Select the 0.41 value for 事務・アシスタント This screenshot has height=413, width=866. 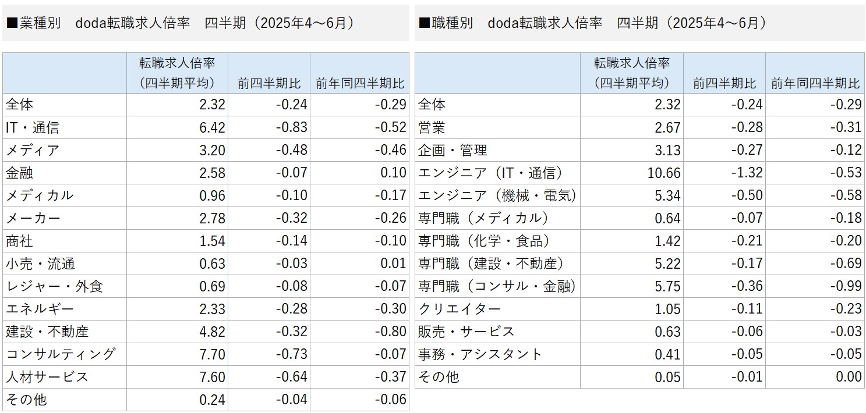pyautogui.click(x=667, y=354)
